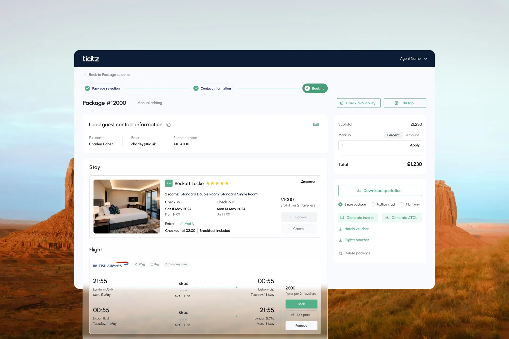Screen dimensions: 509x339
Task: Click the email charley@tic.uk
Action: [x=143, y=144]
